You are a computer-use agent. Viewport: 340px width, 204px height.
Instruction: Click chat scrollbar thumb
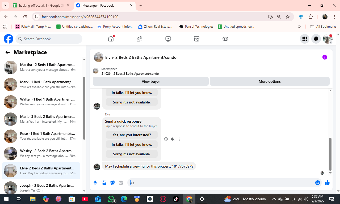(x=330, y=154)
